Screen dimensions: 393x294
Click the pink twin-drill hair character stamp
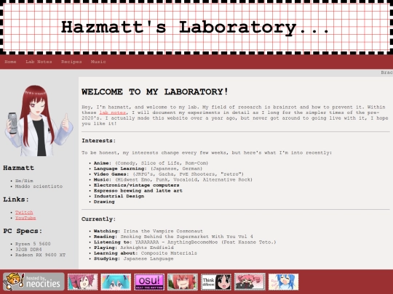(82, 282)
